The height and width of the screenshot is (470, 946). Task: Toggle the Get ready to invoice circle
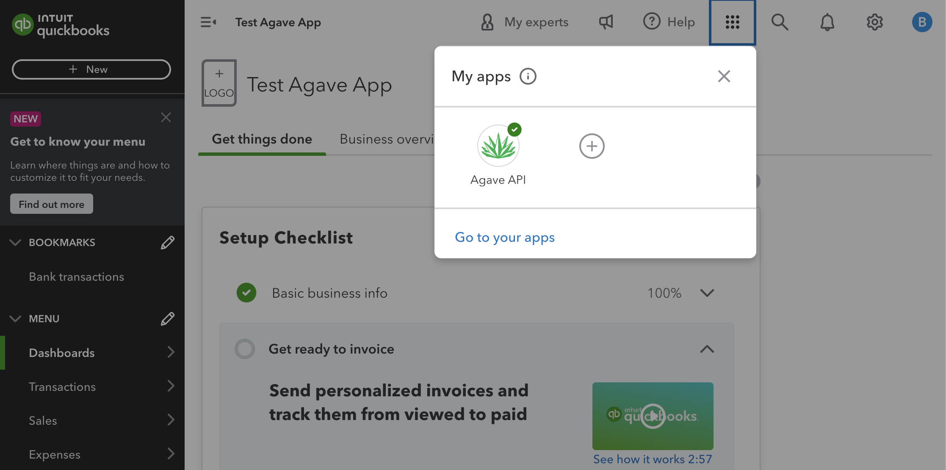tap(245, 349)
